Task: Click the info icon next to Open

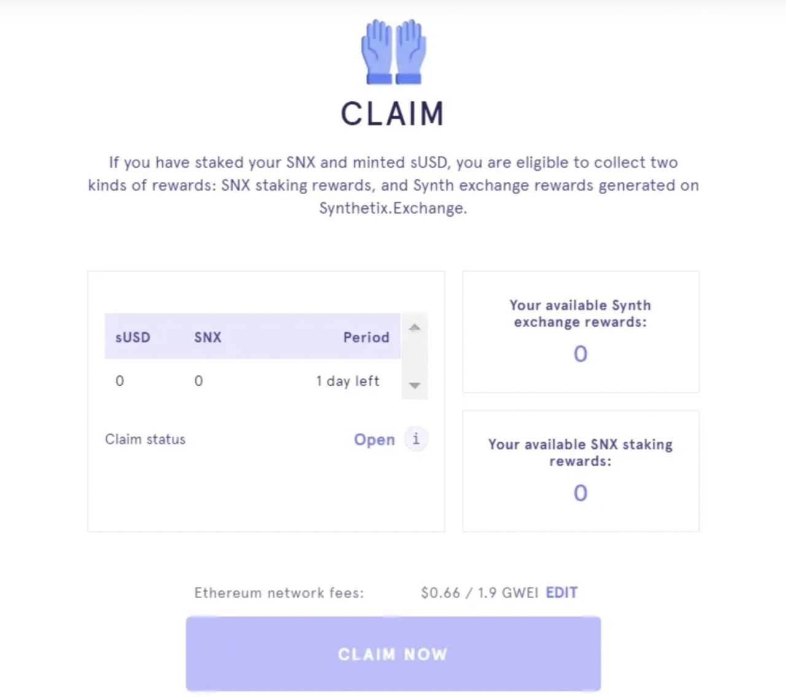Action: (416, 439)
